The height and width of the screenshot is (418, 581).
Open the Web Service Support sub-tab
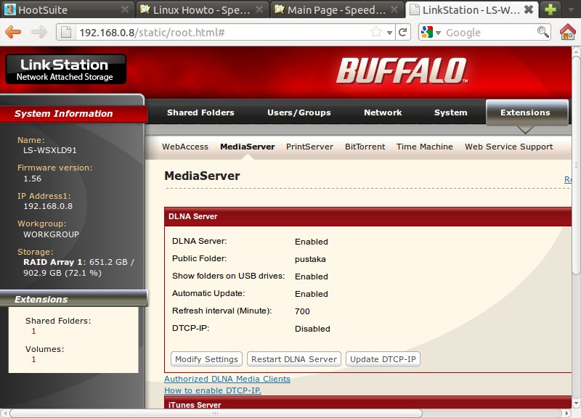pos(509,147)
